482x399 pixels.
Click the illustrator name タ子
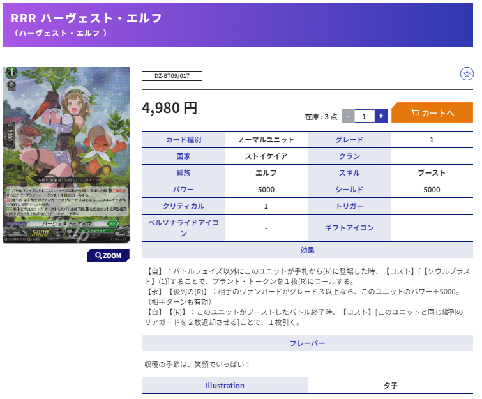tap(390, 386)
